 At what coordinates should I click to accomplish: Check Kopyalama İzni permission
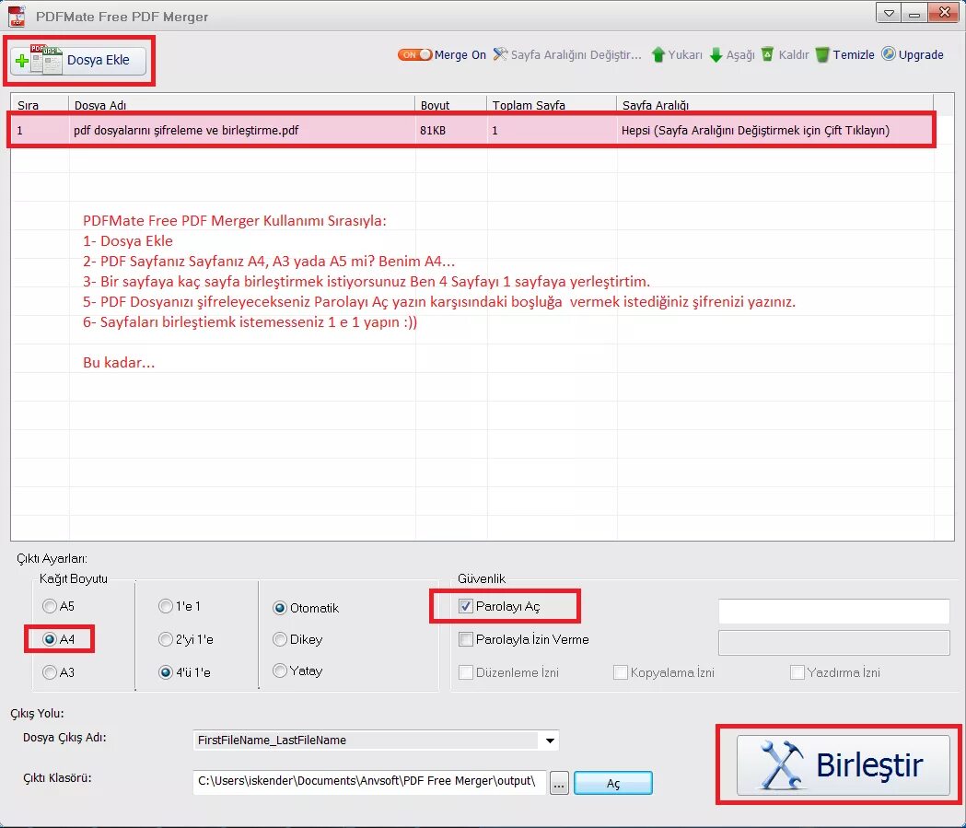click(x=621, y=672)
